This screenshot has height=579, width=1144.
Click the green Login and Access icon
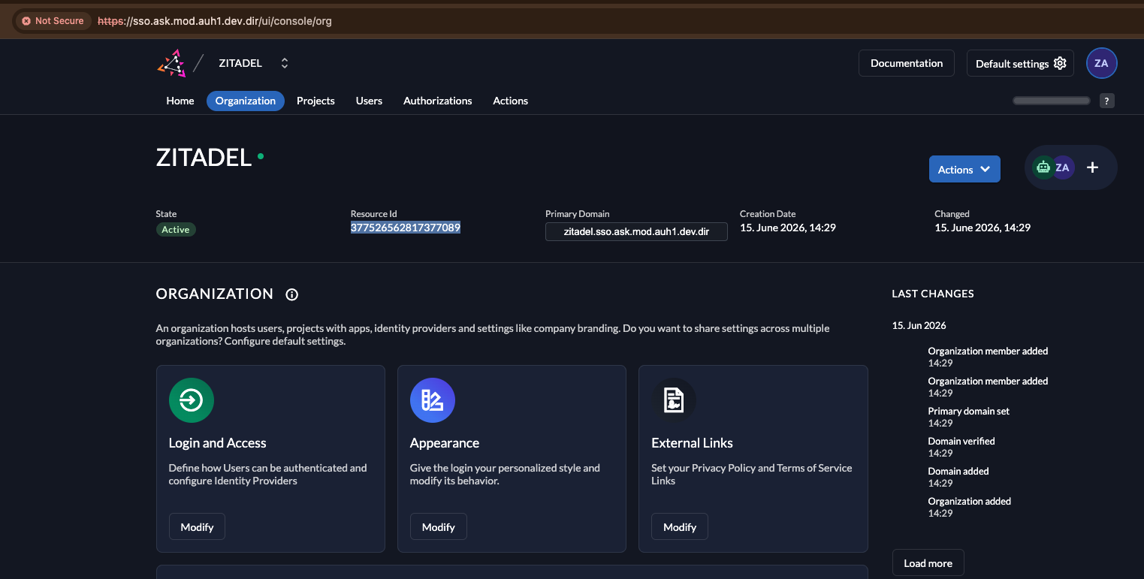[192, 400]
